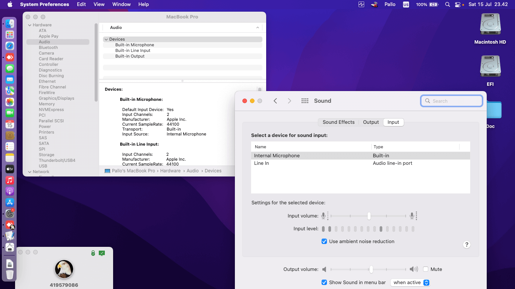Select Line In input device row
Viewport: 515px width, 289px height.
click(x=360, y=163)
